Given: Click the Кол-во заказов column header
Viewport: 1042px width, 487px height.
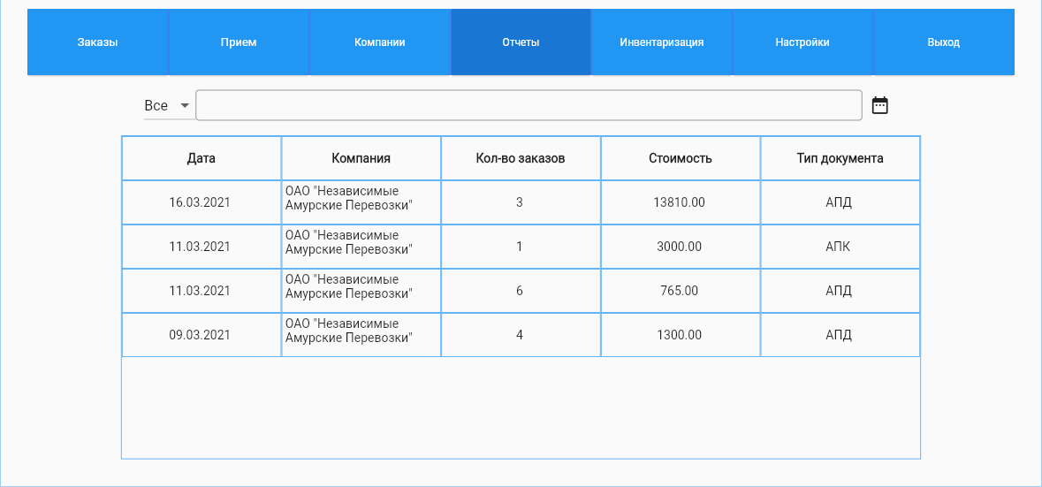Looking at the screenshot, I should click(x=521, y=158).
